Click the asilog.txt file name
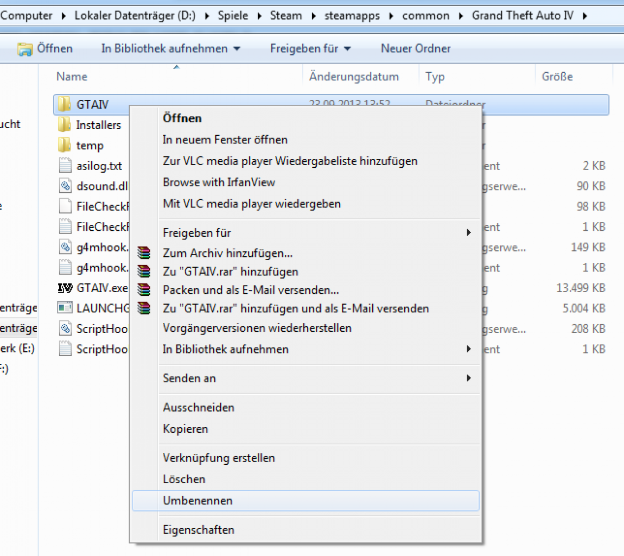624x556 pixels. click(99, 166)
